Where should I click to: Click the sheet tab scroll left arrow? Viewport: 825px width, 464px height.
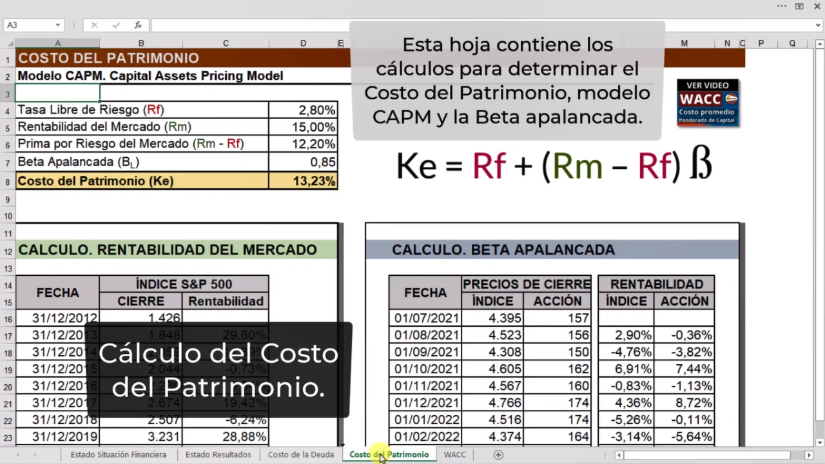point(17,454)
